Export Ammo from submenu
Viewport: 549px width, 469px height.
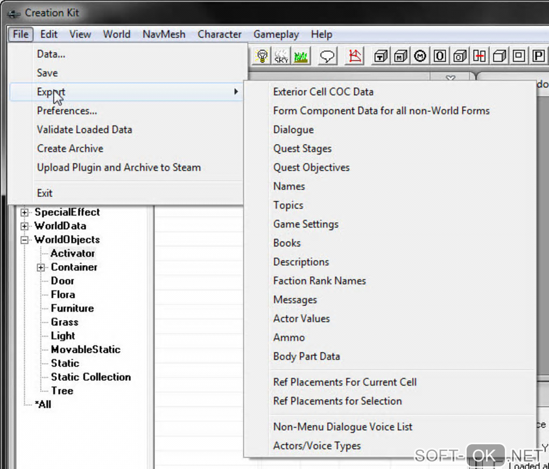[x=390, y=337]
